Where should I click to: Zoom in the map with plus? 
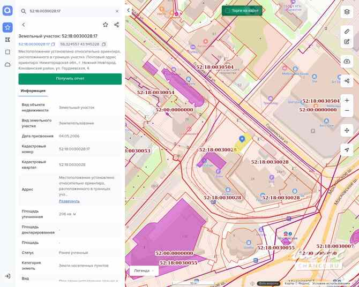347,101
